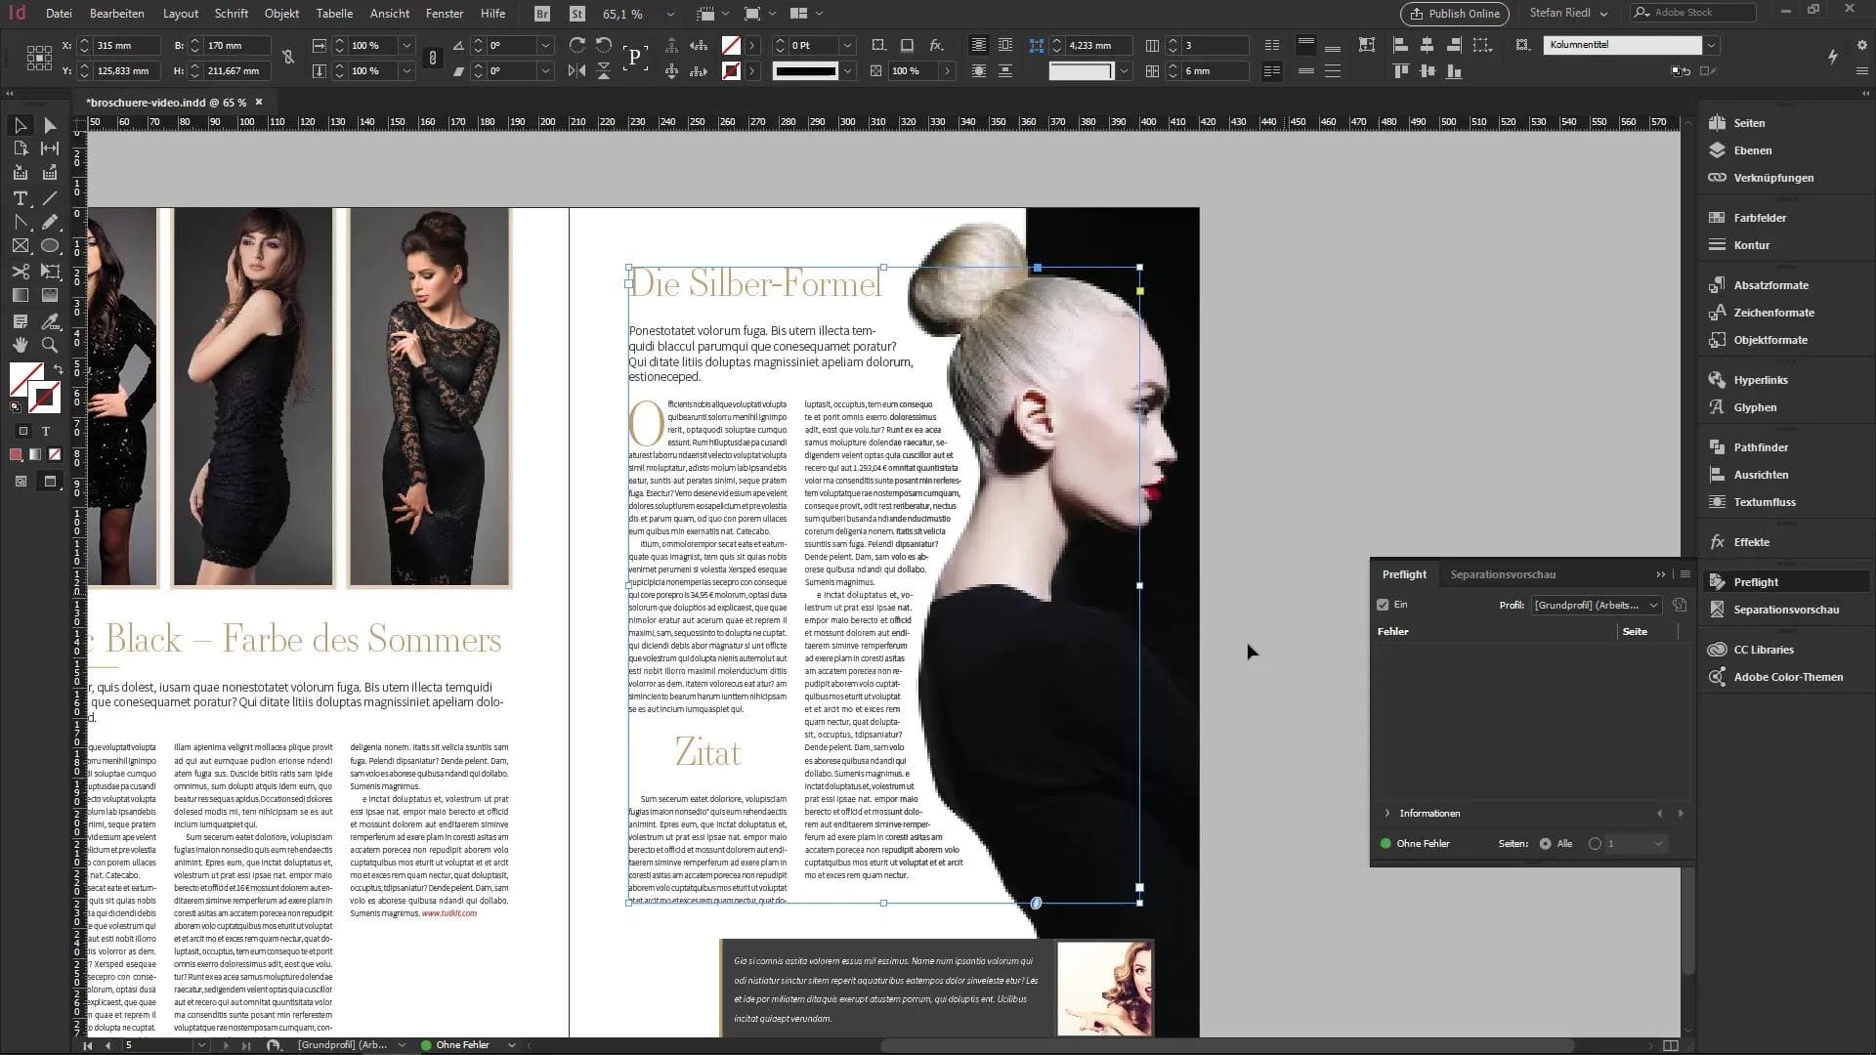1876x1055 pixels.
Task: Toggle the Preflight Ein checkbox
Action: click(x=1383, y=605)
